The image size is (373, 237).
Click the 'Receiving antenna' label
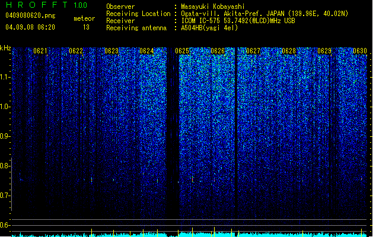pos(136,28)
